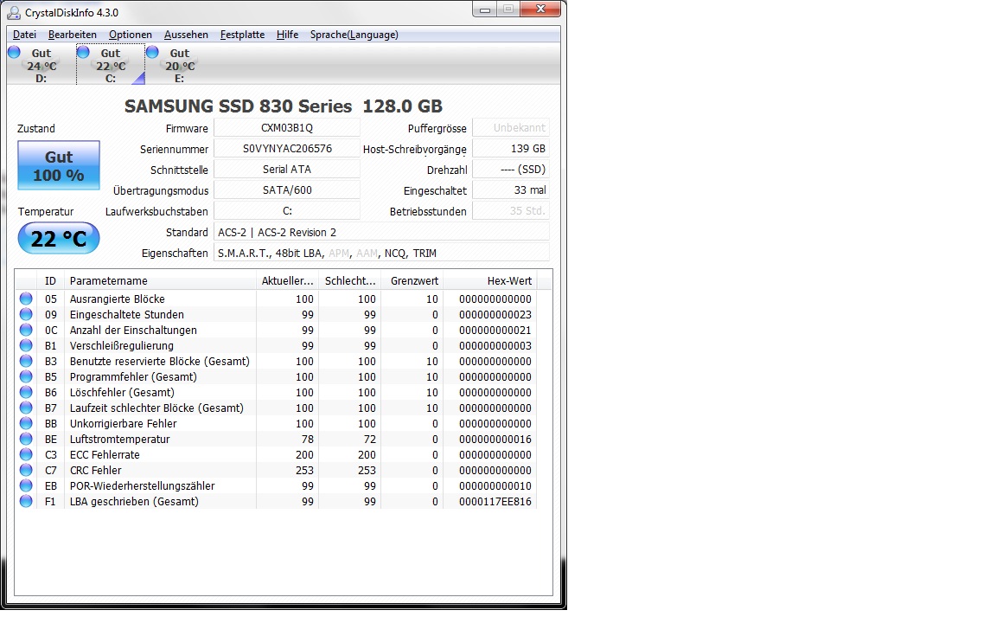Select the Verschleißregulierung parameter text

click(x=121, y=346)
